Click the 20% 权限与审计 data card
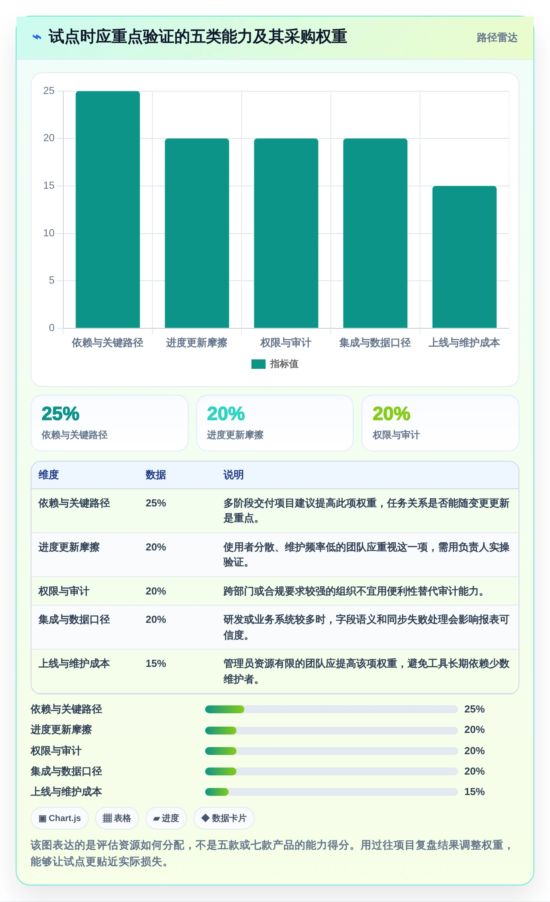Viewport: 550px width, 902px height. 440,423
